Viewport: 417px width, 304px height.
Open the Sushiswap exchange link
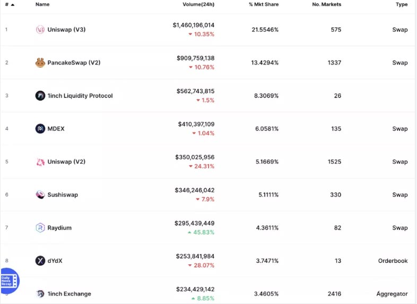pos(63,194)
